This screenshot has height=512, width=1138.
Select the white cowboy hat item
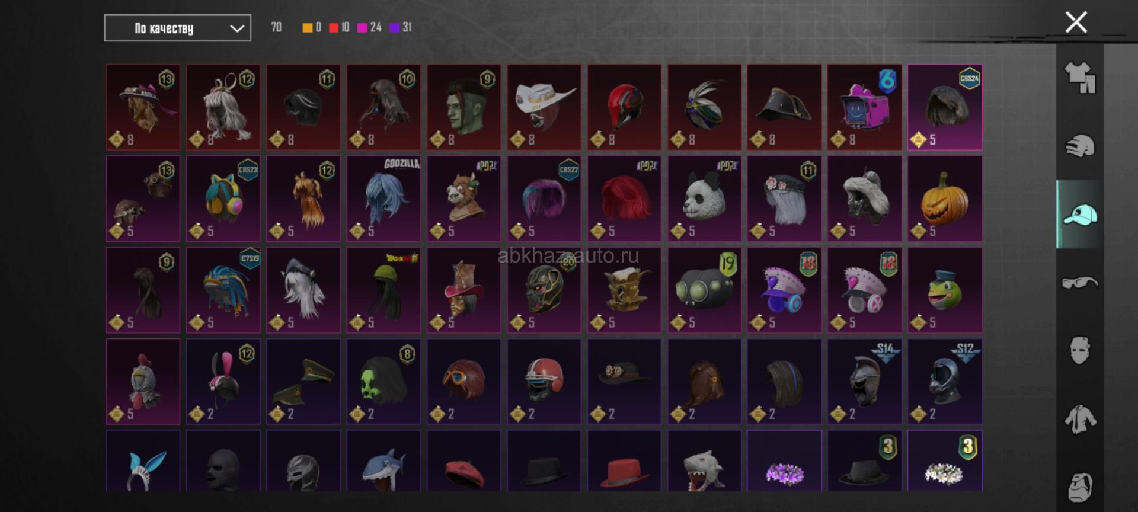pos(544,107)
